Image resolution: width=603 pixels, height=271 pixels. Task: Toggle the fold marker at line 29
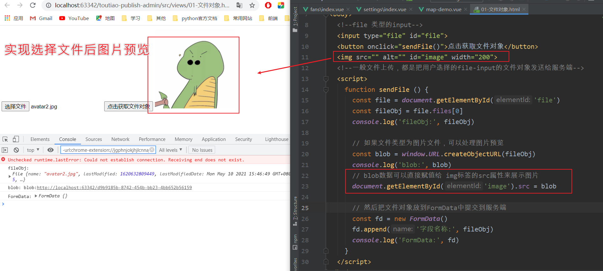pyautogui.click(x=326, y=251)
